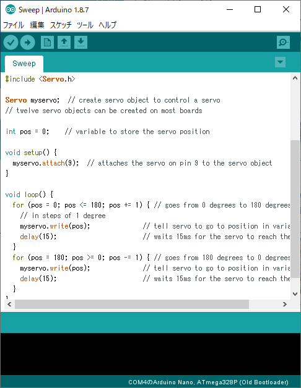Viewport: 301px width, 388px height.
Task: Create a new sketch file icon
Action: pyautogui.click(x=47, y=42)
